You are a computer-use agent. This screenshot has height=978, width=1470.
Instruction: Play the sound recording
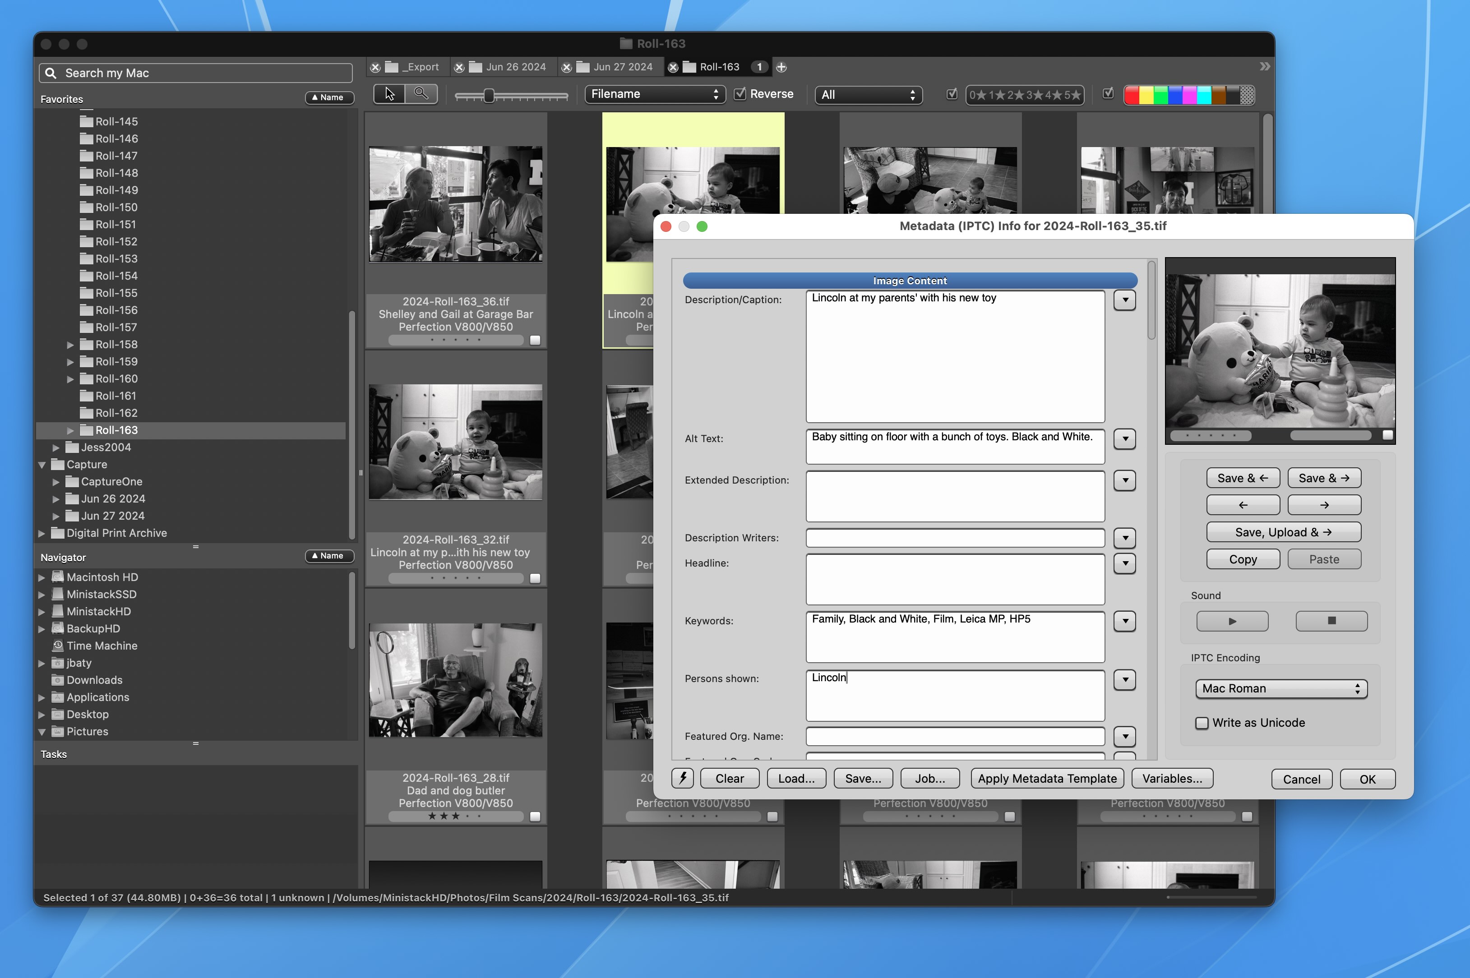coord(1232,621)
